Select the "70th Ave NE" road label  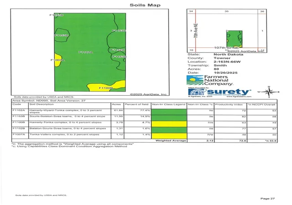(196, 31)
